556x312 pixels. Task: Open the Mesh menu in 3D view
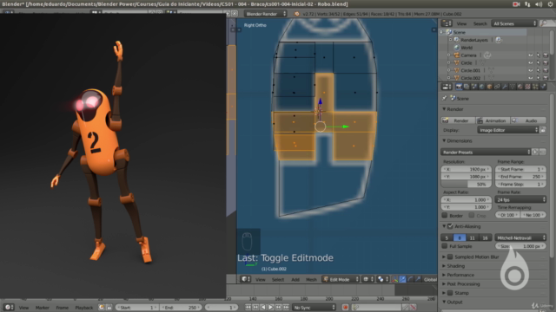tap(311, 279)
